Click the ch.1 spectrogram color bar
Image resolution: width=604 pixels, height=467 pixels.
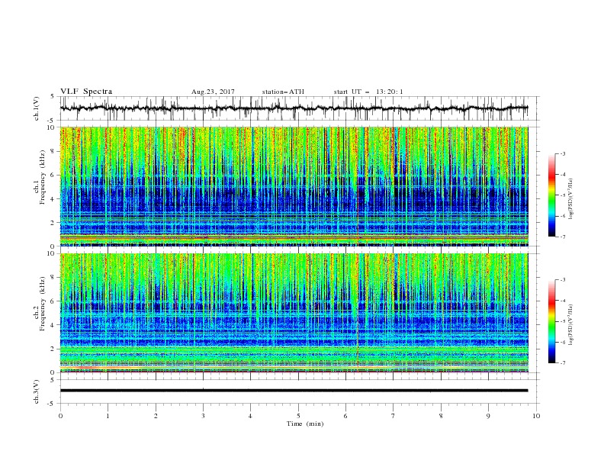tap(551, 195)
